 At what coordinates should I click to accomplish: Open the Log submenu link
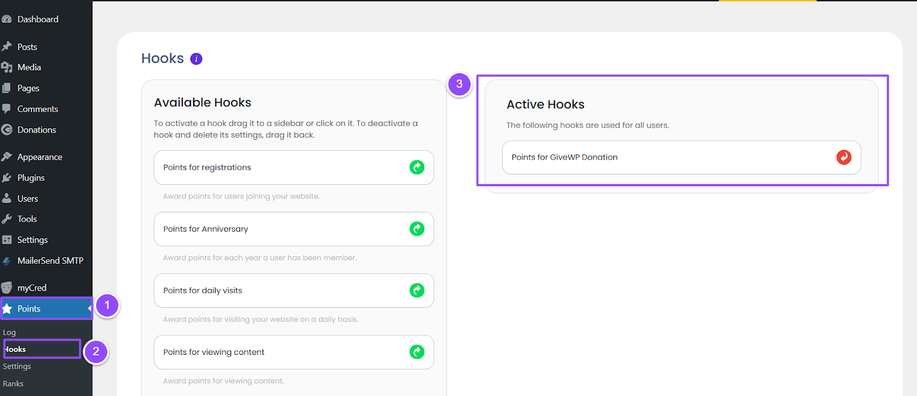pyautogui.click(x=10, y=332)
